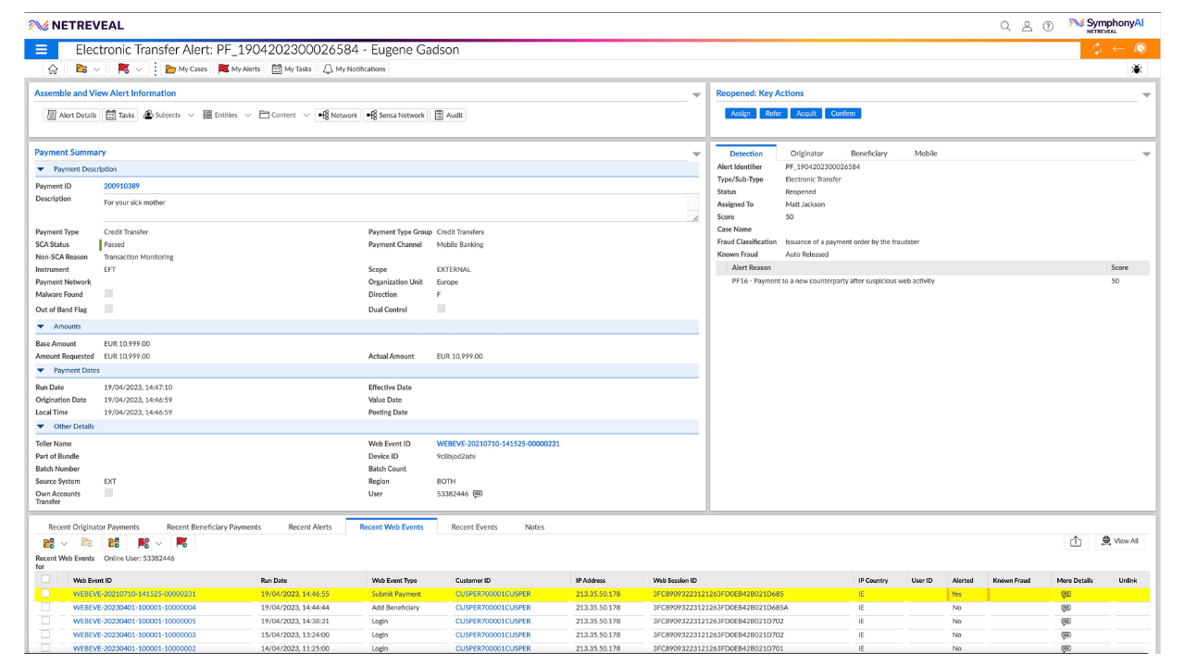Open the help question mark icon
The width and height of the screenshot is (1185, 666).
pyautogui.click(x=1048, y=26)
